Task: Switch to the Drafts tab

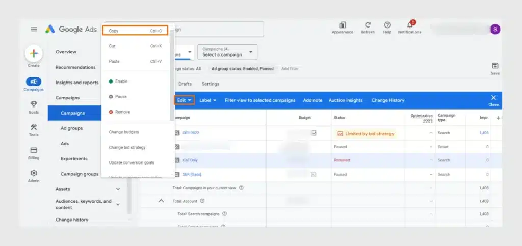Action: pyautogui.click(x=185, y=84)
